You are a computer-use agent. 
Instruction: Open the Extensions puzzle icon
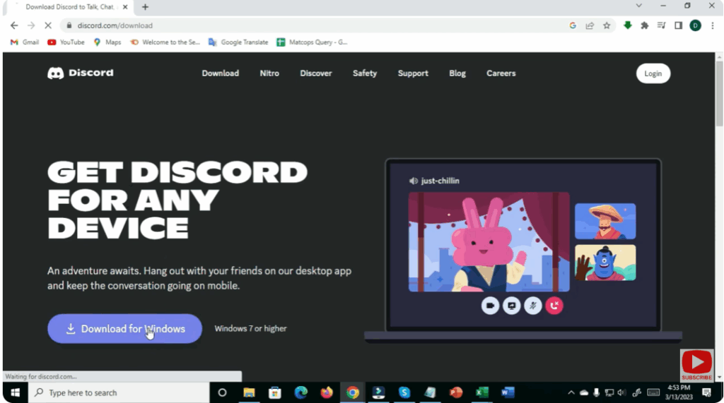(645, 25)
